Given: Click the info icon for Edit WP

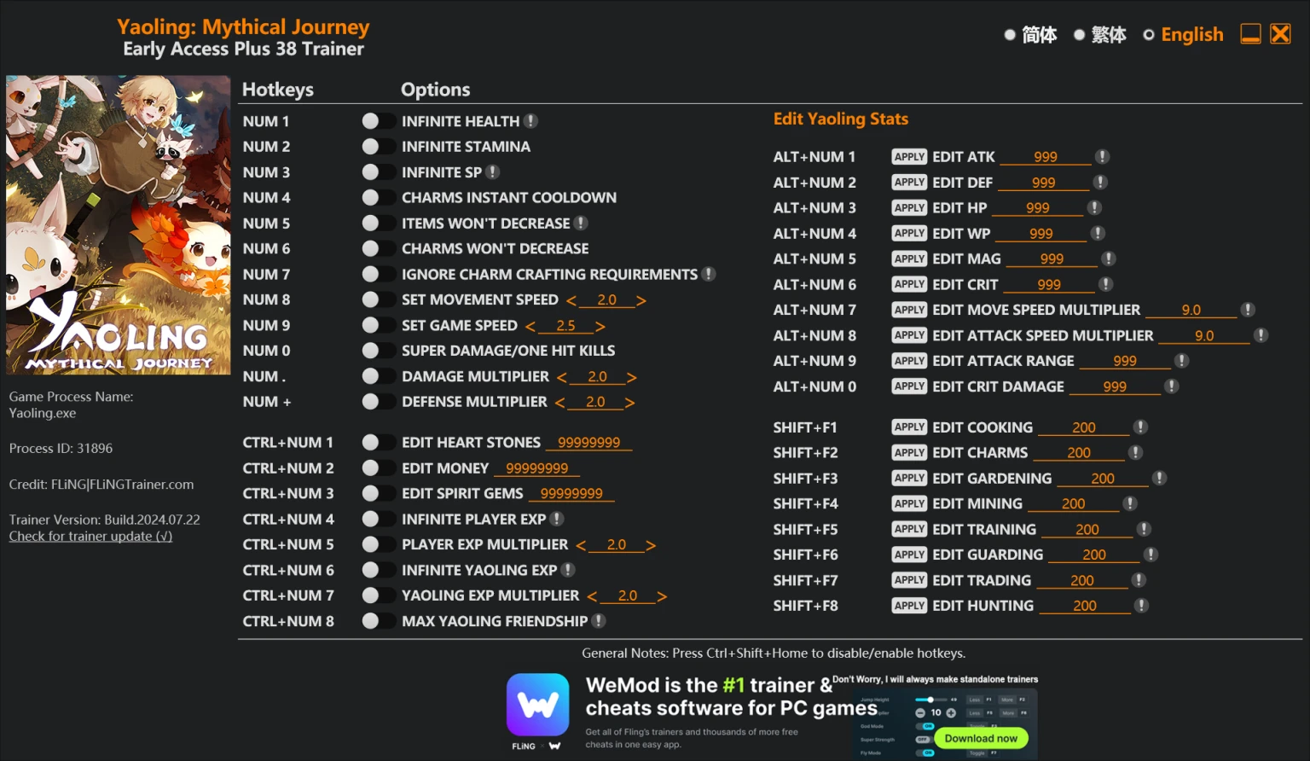Looking at the screenshot, I should [1098, 233].
